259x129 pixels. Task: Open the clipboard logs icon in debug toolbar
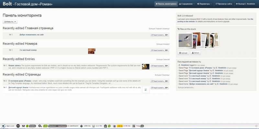pyautogui.click(x=106, y=126)
